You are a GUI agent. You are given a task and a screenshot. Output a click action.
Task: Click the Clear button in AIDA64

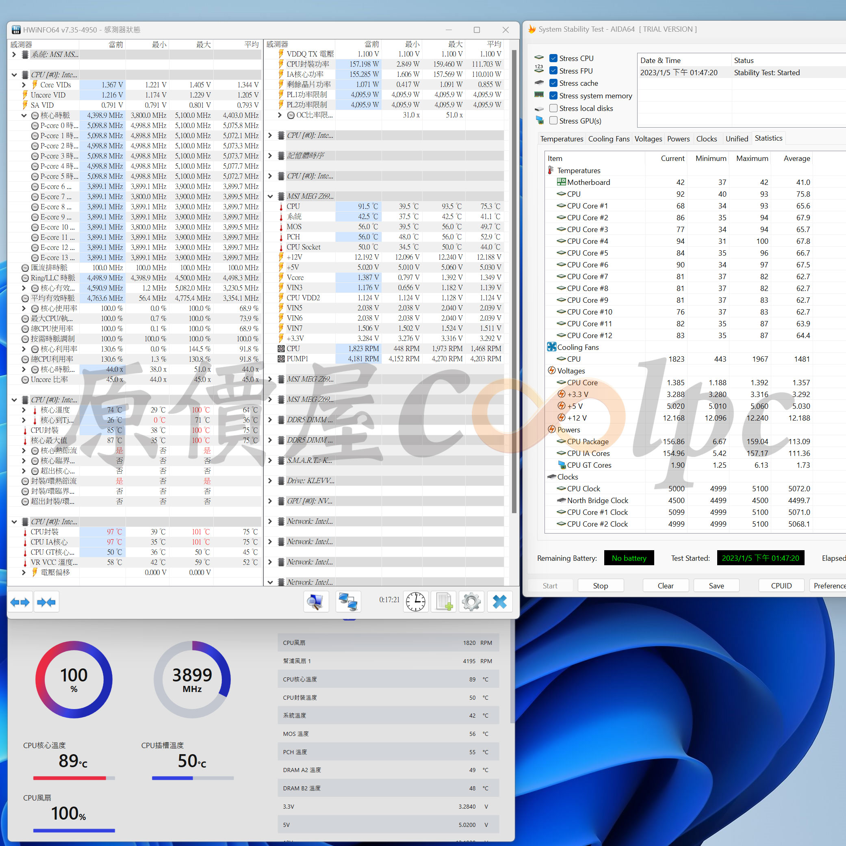666,586
